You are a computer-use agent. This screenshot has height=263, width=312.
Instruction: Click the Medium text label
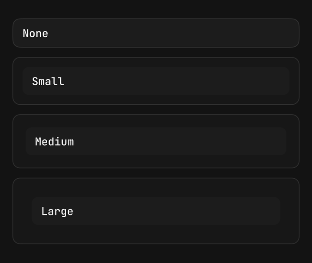click(x=54, y=141)
